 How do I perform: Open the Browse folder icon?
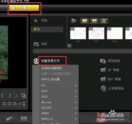coord(36,44)
